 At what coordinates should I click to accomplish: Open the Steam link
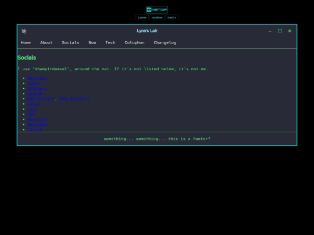tap(34, 104)
